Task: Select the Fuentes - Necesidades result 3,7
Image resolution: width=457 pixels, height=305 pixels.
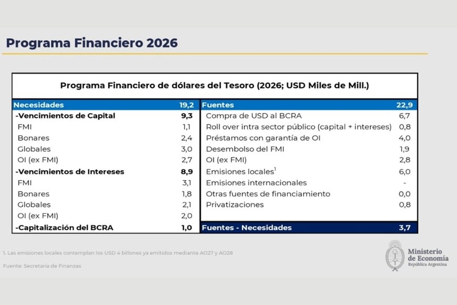Action: coord(404,228)
